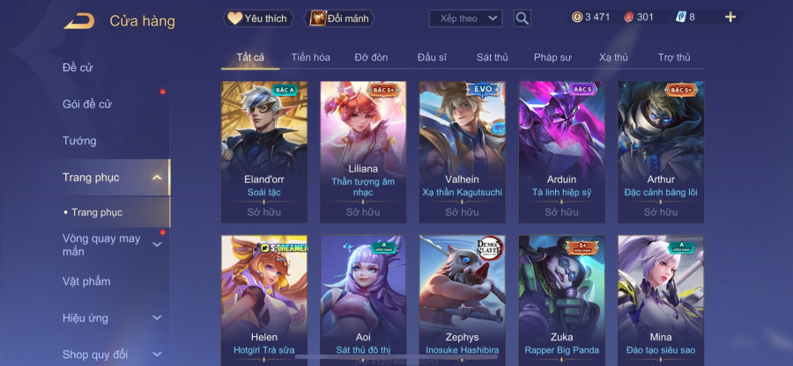The image size is (793, 366).
Task: Switch to the Sát thủ tab
Action: point(492,57)
